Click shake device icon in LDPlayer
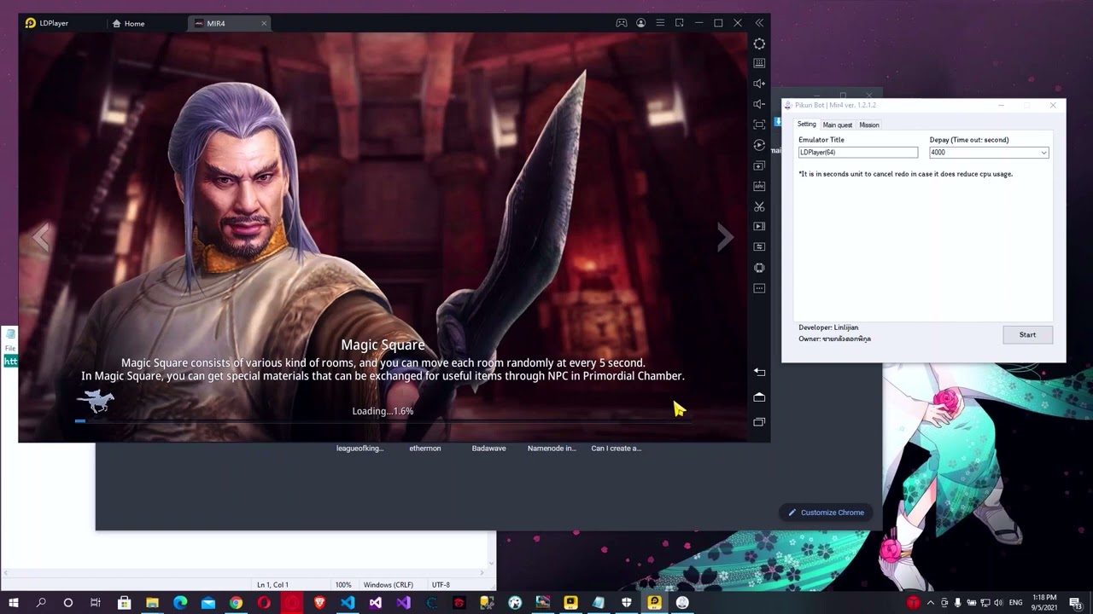This screenshot has width=1093, height=614. coord(759,268)
